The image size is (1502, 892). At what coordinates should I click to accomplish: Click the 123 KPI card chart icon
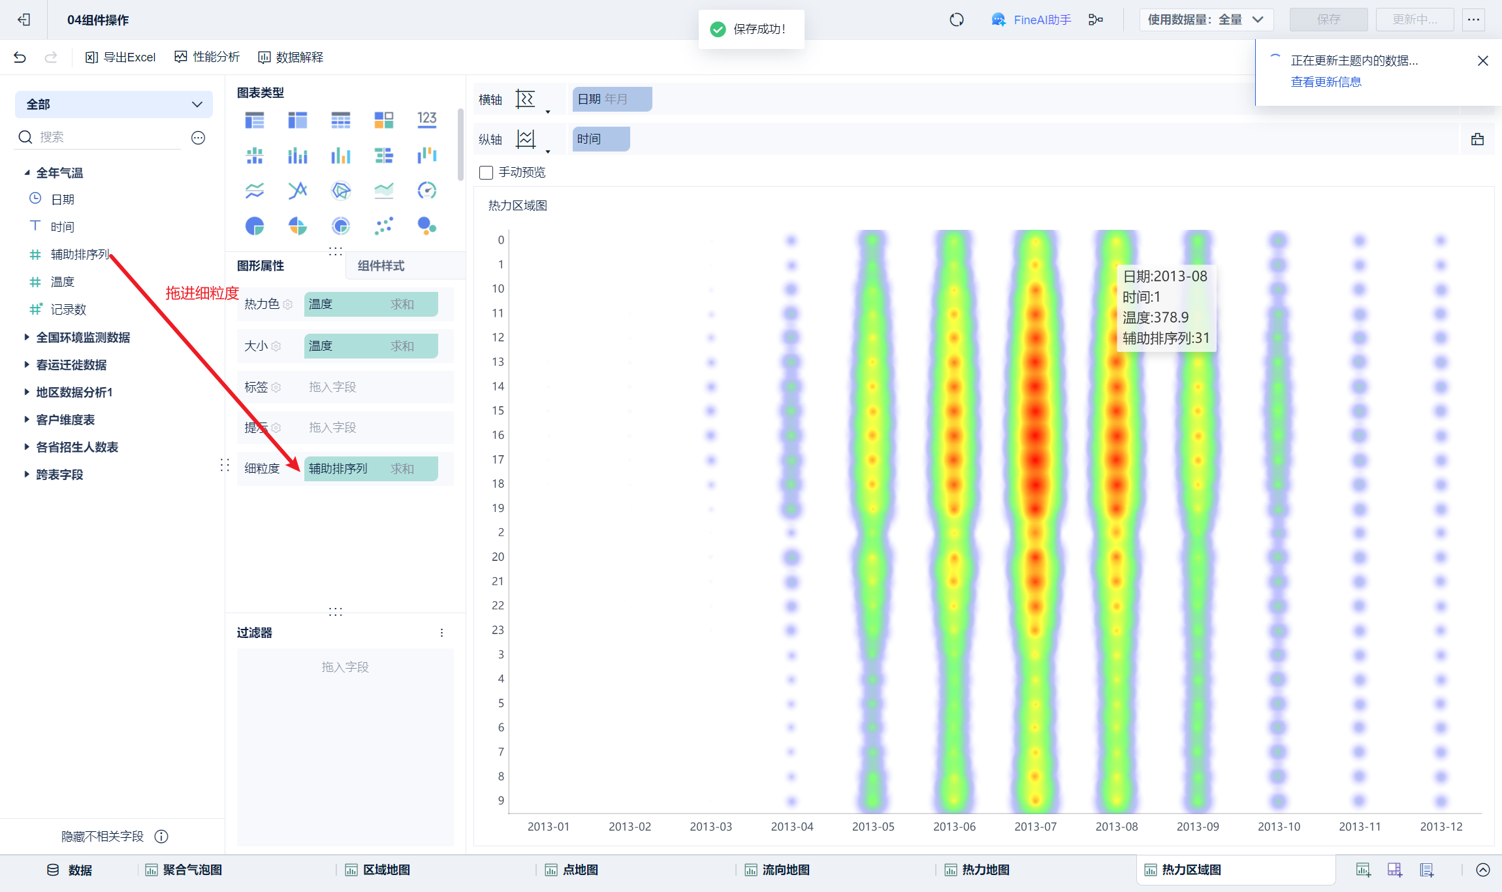point(426,119)
